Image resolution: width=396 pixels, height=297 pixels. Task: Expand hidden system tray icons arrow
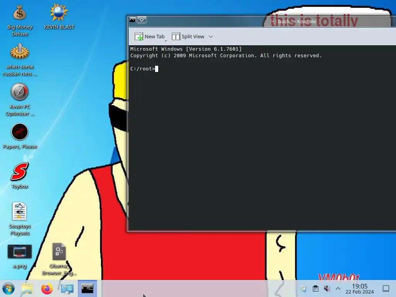coord(338,288)
